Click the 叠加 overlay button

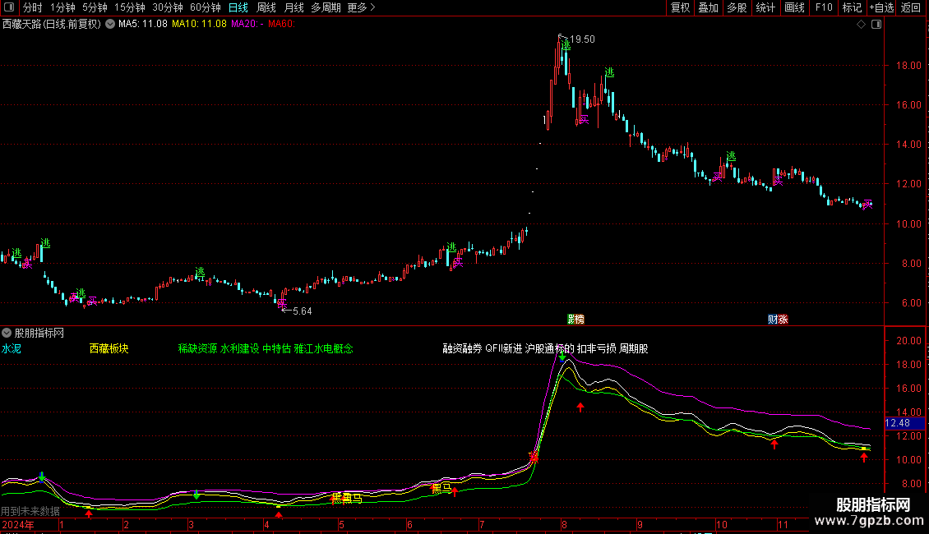pyautogui.click(x=708, y=7)
